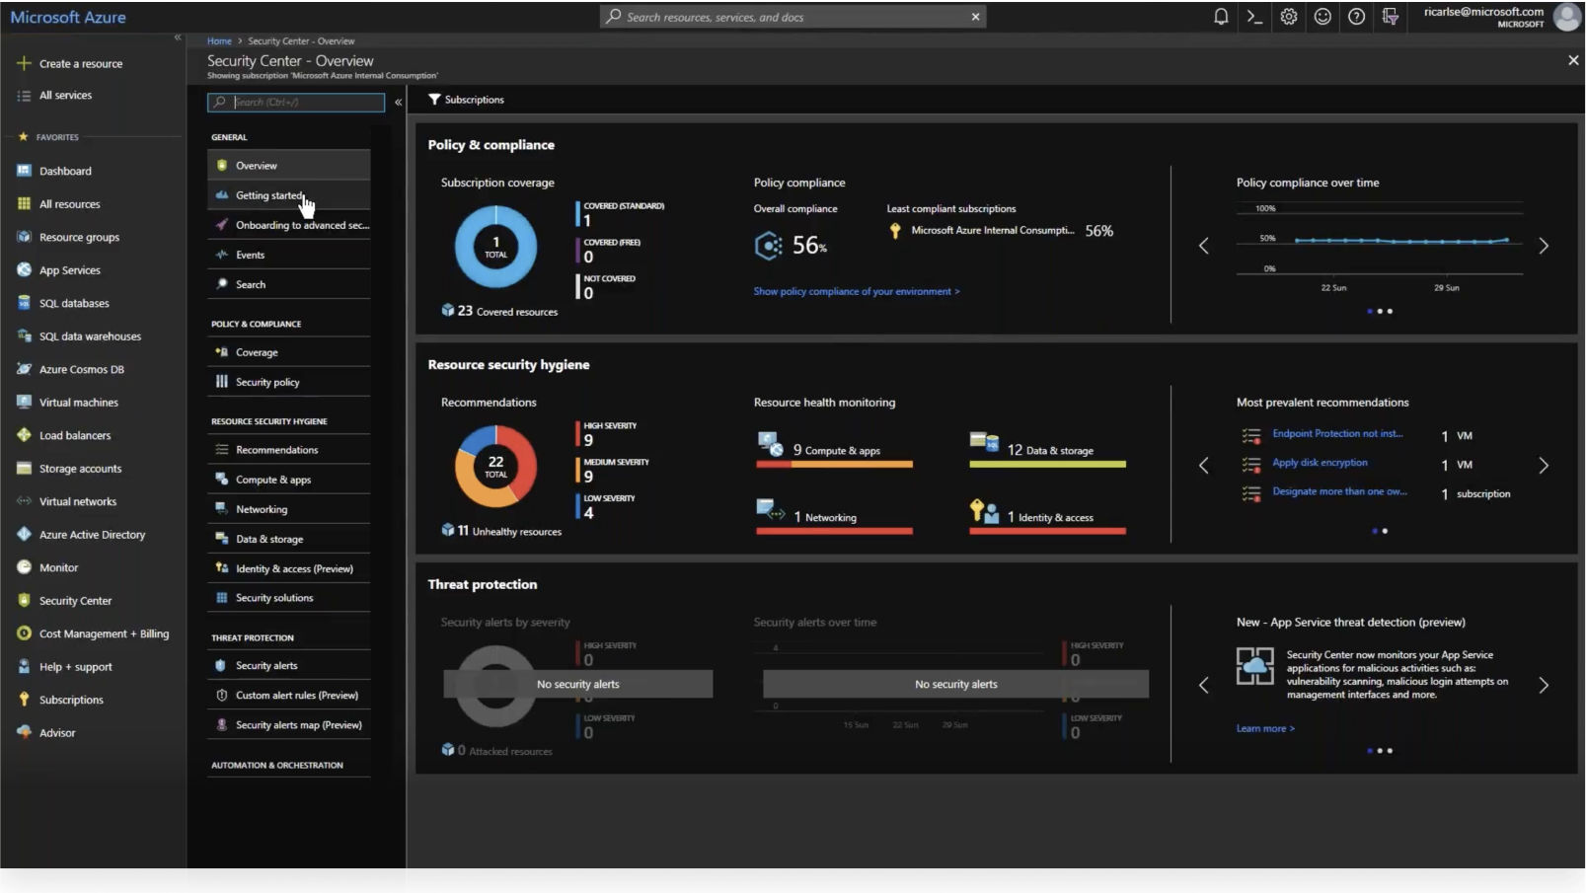1586x893 pixels.
Task: Click the Resource groups icon
Action: [24, 237]
